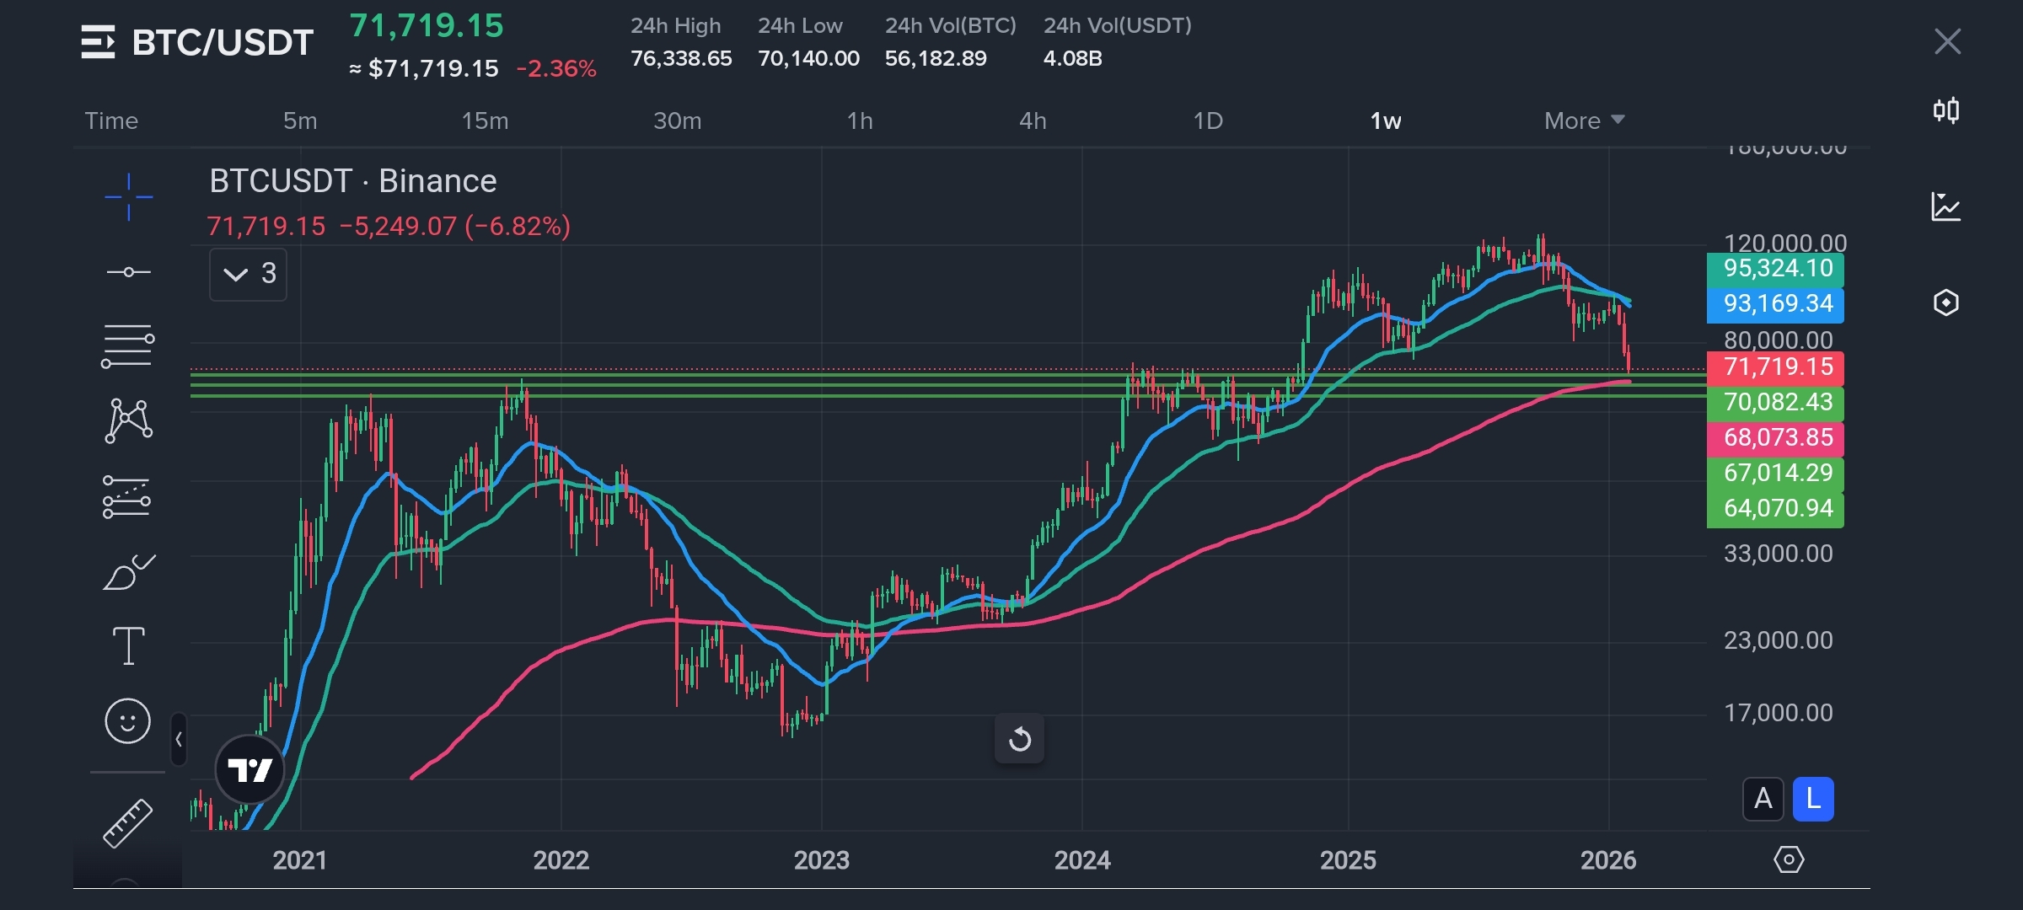The image size is (2023, 910).
Task: Open the emoji sticker tool
Action: click(128, 721)
